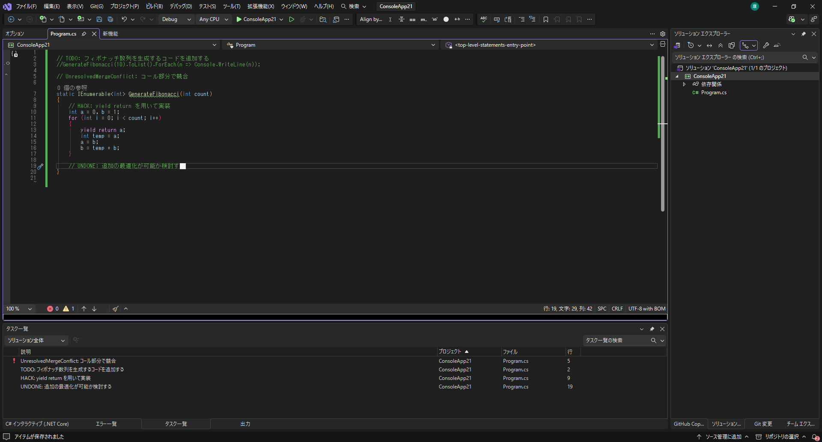
Task: Start without debugging using the outlined play icon
Action: (x=292, y=19)
